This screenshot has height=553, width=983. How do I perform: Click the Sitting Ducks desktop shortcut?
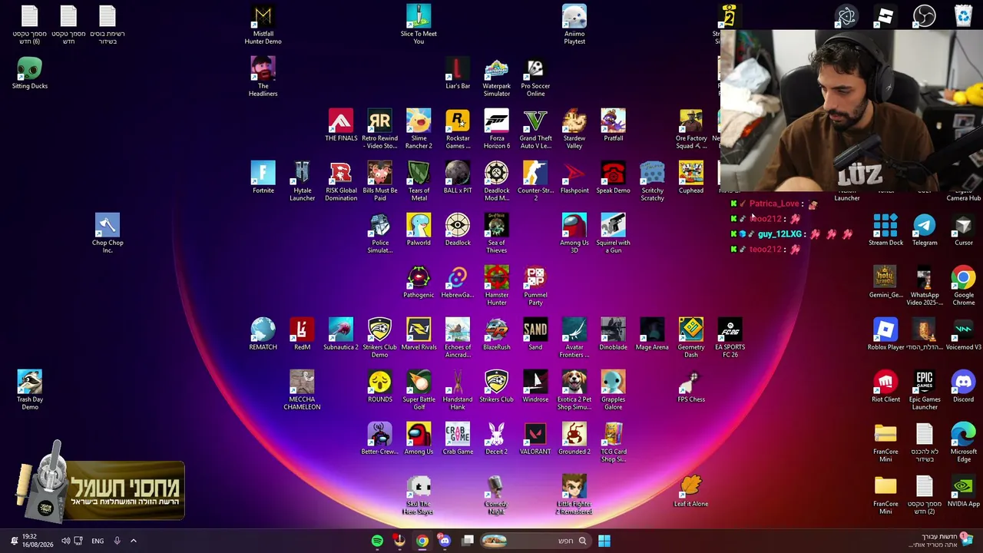point(29,73)
